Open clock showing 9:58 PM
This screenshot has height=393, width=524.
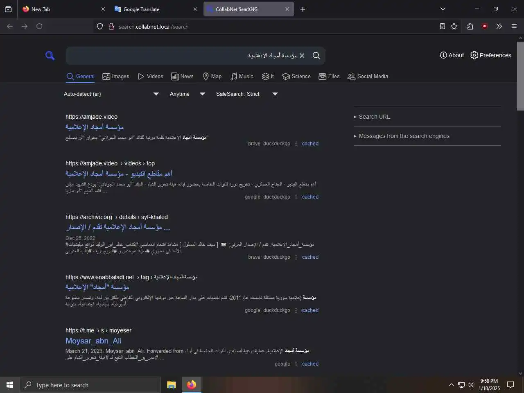489,385
